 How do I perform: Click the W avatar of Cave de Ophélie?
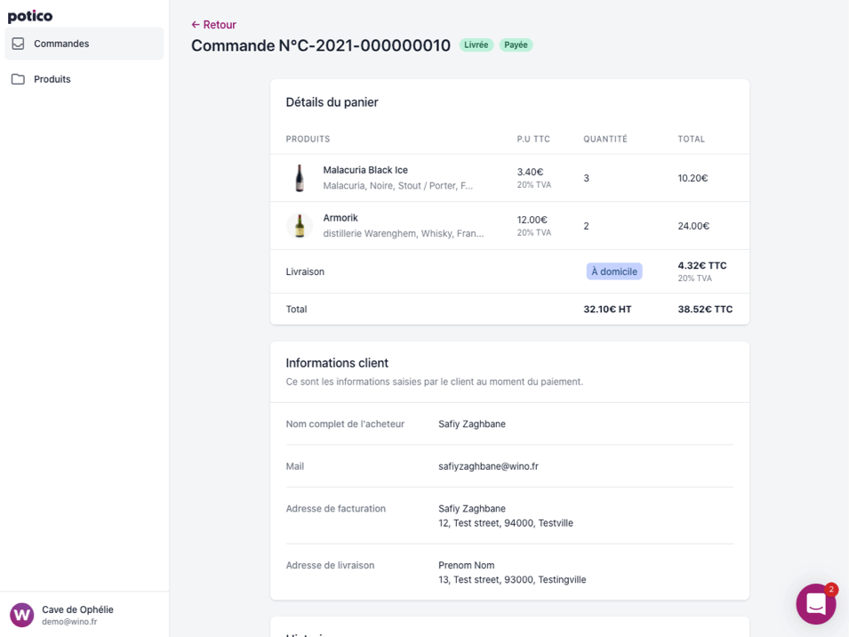tap(21, 615)
